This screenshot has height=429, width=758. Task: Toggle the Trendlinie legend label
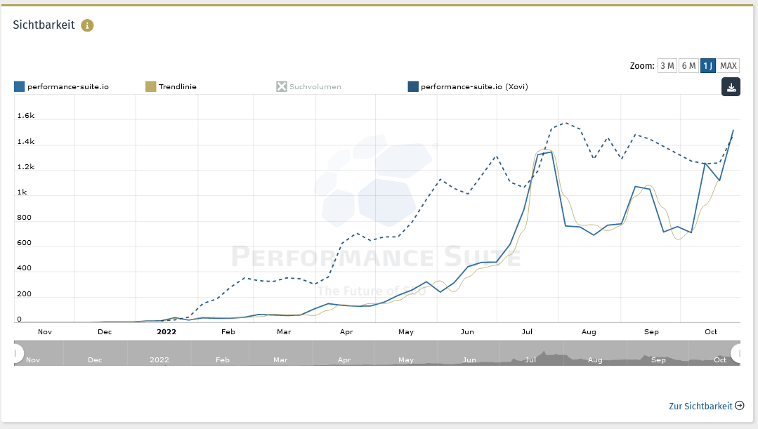[178, 87]
